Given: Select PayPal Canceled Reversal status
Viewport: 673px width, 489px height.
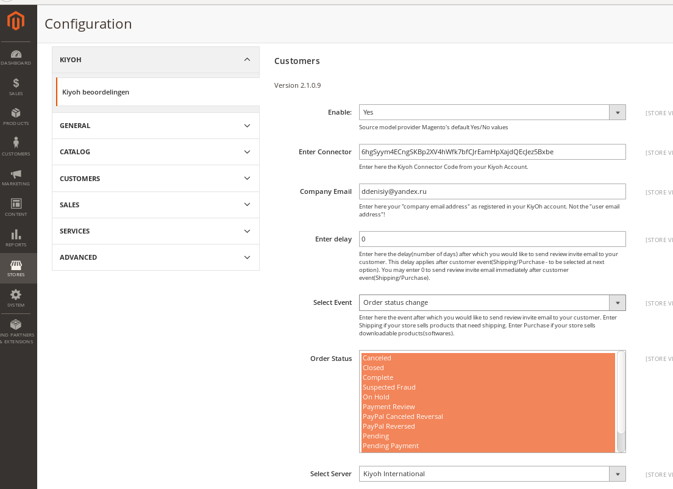Looking at the screenshot, I should pos(488,416).
